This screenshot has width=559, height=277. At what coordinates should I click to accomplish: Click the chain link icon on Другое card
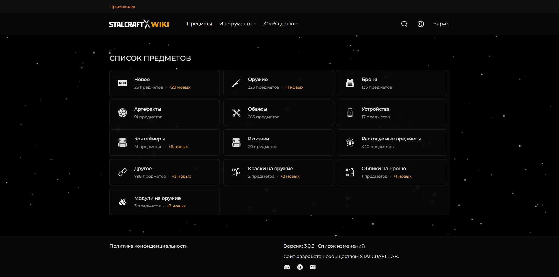point(122,172)
